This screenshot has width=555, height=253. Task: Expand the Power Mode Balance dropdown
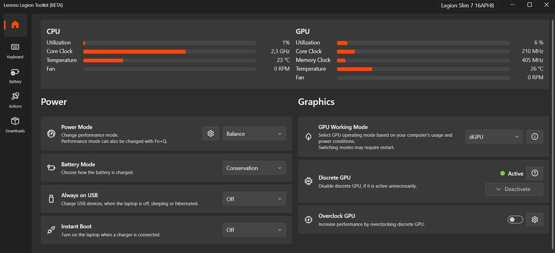[x=254, y=134]
